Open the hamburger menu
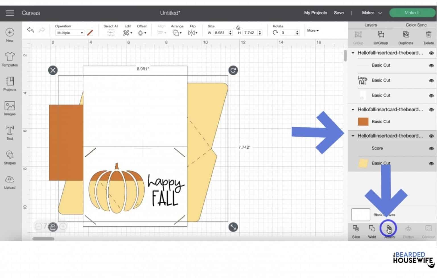437x278 pixels. [9, 13]
